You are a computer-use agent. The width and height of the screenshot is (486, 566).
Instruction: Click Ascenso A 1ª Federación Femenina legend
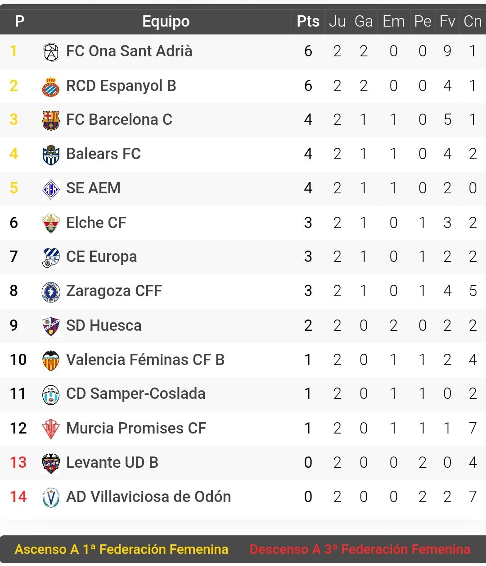coord(121,549)
